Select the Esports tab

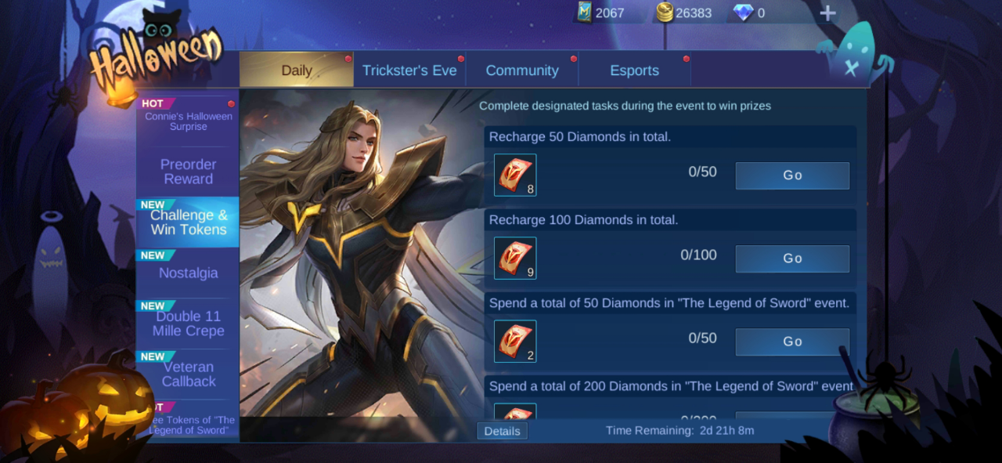635,71
